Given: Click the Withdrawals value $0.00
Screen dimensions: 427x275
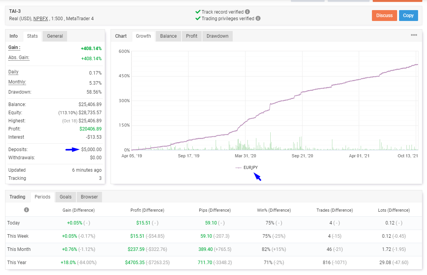Looking at the screenshot, I should 96,158.
